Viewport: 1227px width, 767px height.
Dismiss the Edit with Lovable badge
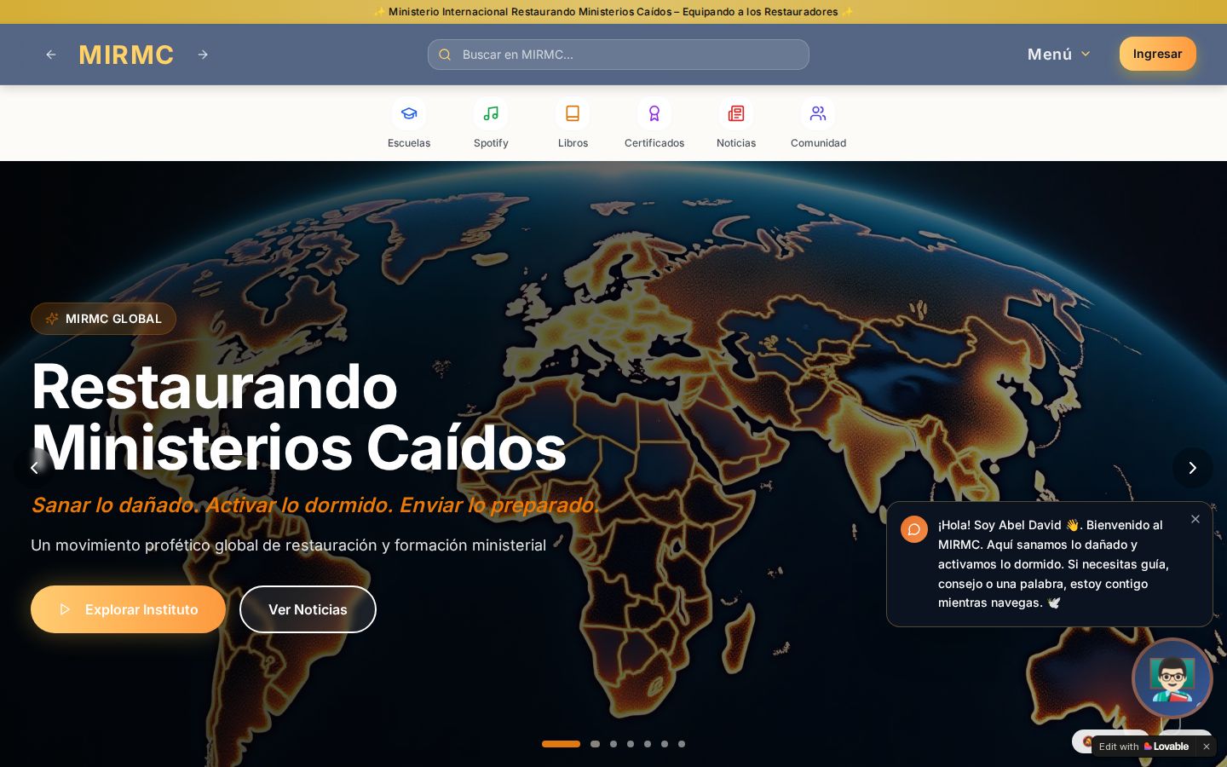pyautogui.click(x=1207, y=747)
